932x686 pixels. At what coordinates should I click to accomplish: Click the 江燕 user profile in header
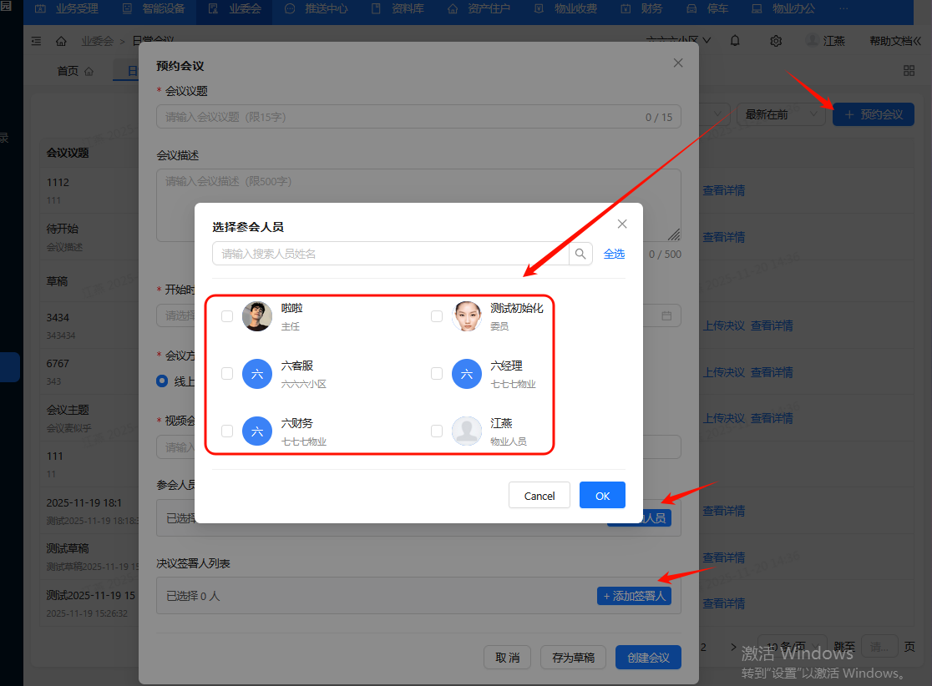pos(825,40)
